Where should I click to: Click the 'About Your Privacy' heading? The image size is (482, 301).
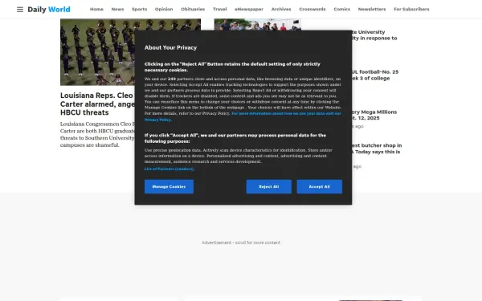[170, 47]
